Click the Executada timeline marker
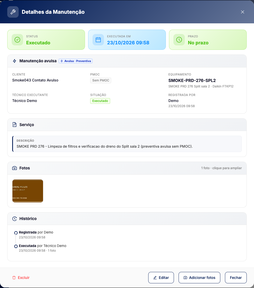 pos(16,246)
